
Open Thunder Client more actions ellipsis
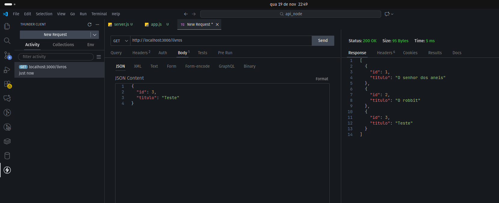click(97, 25)
